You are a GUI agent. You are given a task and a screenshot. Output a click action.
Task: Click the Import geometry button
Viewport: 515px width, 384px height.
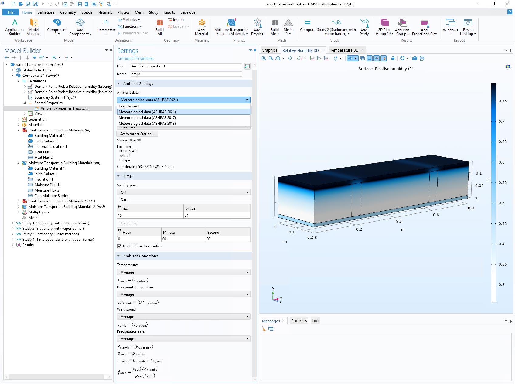(x=176, y=20)
